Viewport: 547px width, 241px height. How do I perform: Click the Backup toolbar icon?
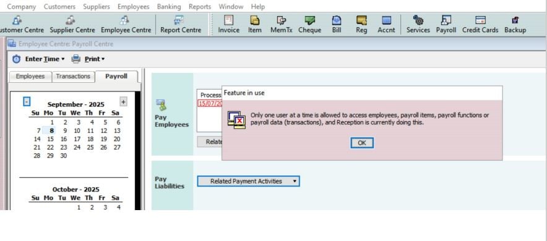point(515,20)
